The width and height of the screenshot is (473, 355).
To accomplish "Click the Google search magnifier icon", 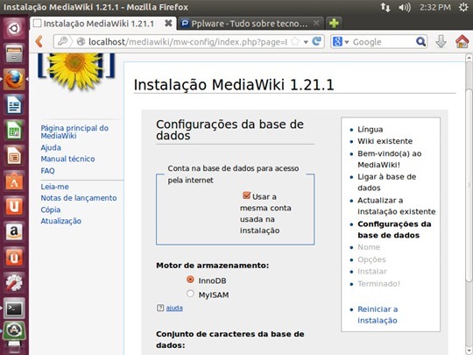I will tap(420, 41).
